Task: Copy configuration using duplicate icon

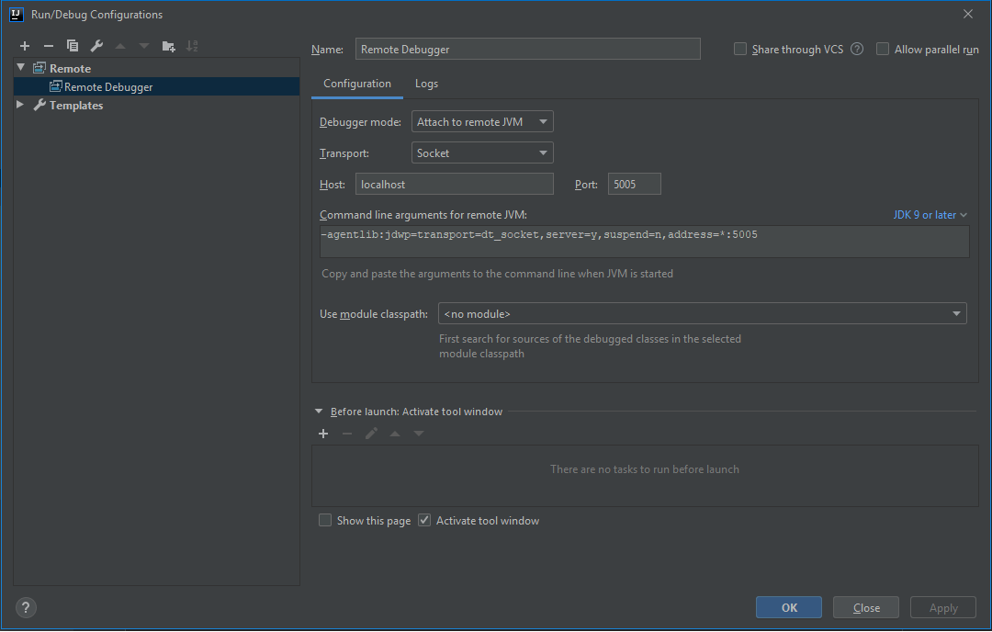Action: pos(73,46)
